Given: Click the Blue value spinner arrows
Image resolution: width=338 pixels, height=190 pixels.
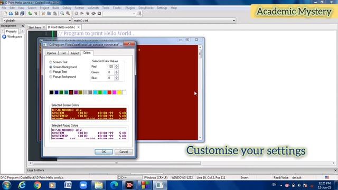Looking at the screenshot, I should pos(116,78).
